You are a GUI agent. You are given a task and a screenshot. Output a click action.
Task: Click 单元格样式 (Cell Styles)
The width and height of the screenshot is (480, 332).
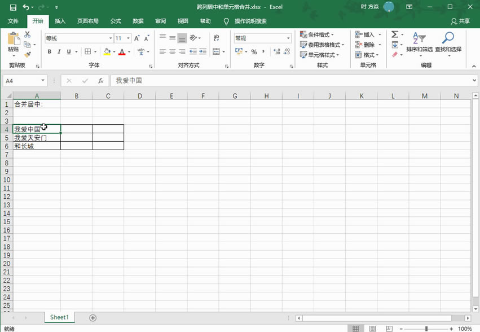coord(322,55)
